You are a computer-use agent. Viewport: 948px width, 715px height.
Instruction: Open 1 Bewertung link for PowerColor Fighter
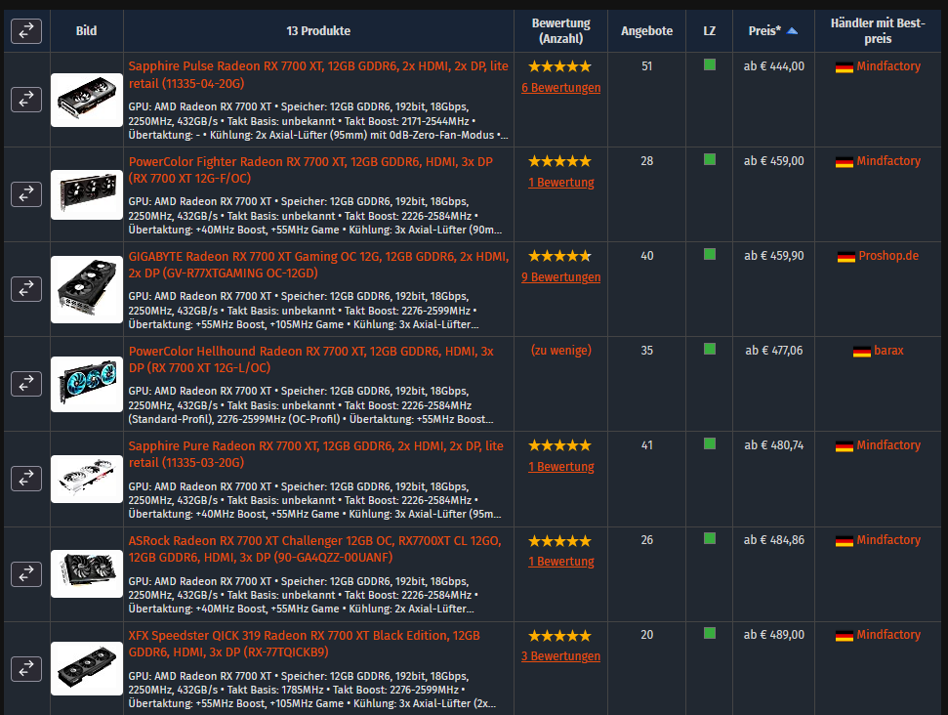pyautogui.click(x=561, y=183)
